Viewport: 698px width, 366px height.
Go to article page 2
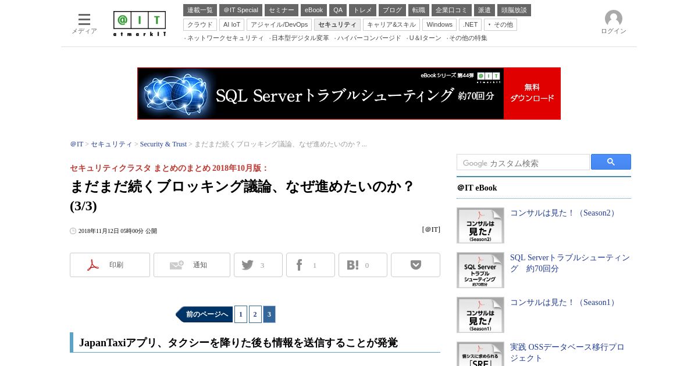(x=255, y=314)
